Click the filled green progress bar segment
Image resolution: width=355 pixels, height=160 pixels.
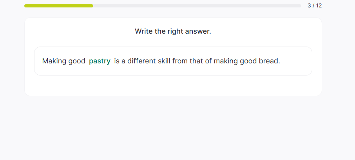(x=59, y=6)
